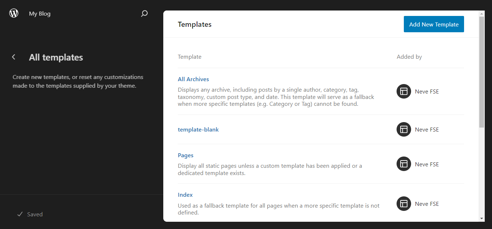The width and height of the screenshot is (492, 229).
Task: Select the Added by column header
Action: click(409, 57)
